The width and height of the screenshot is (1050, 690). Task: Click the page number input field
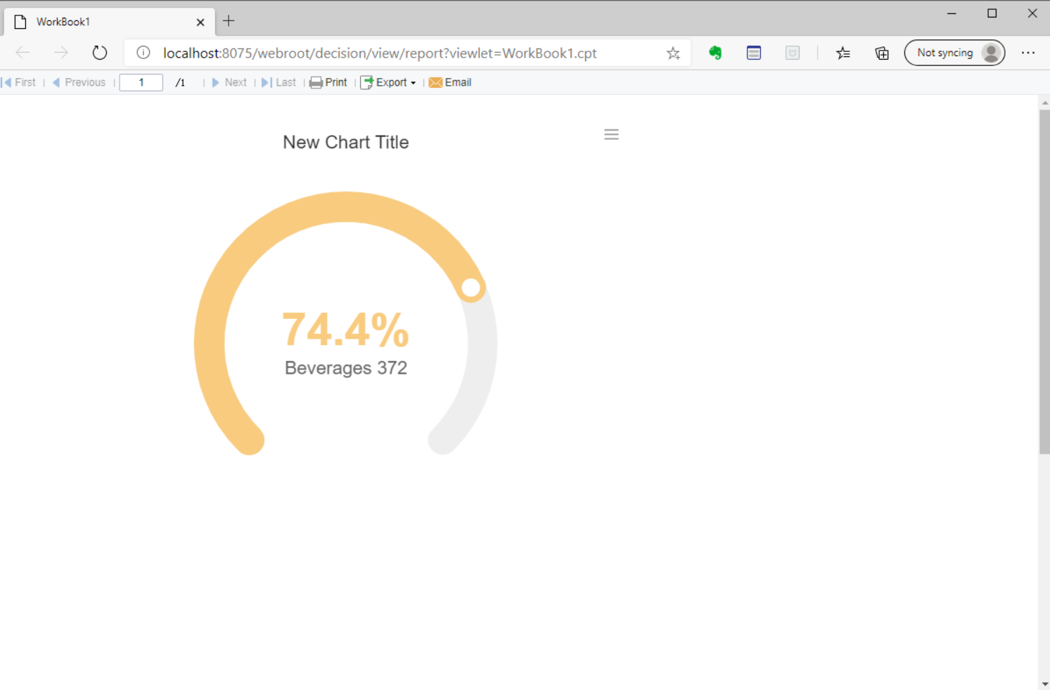141,82
